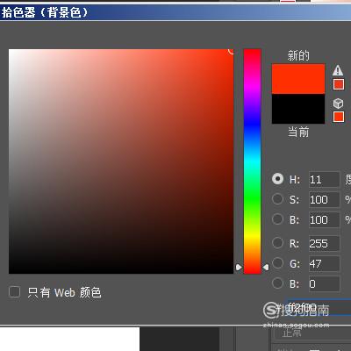Click the web-safe color swatch below cube

[x=339, y=117]
